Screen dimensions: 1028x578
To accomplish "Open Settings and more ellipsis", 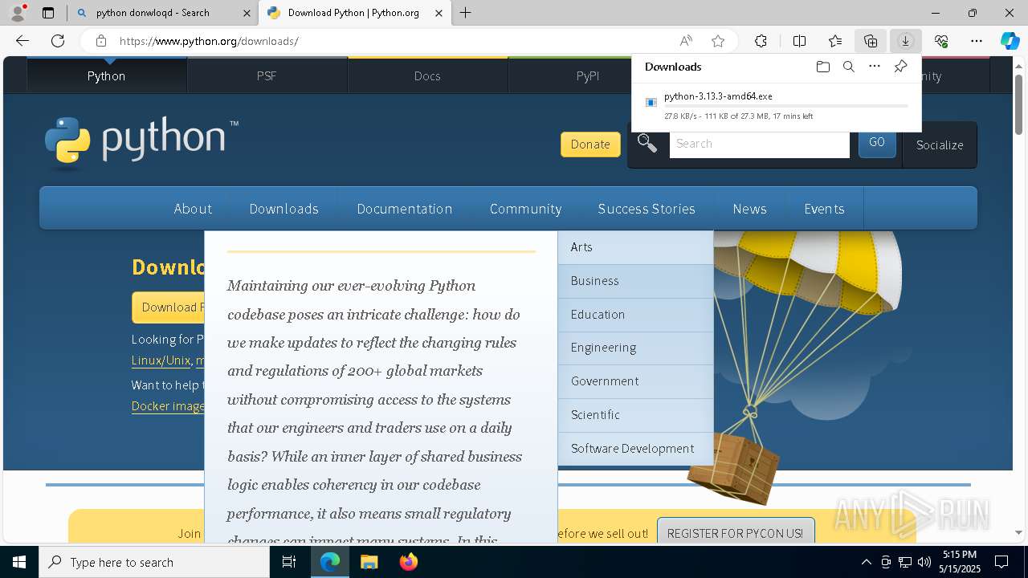I will [977, 41].
